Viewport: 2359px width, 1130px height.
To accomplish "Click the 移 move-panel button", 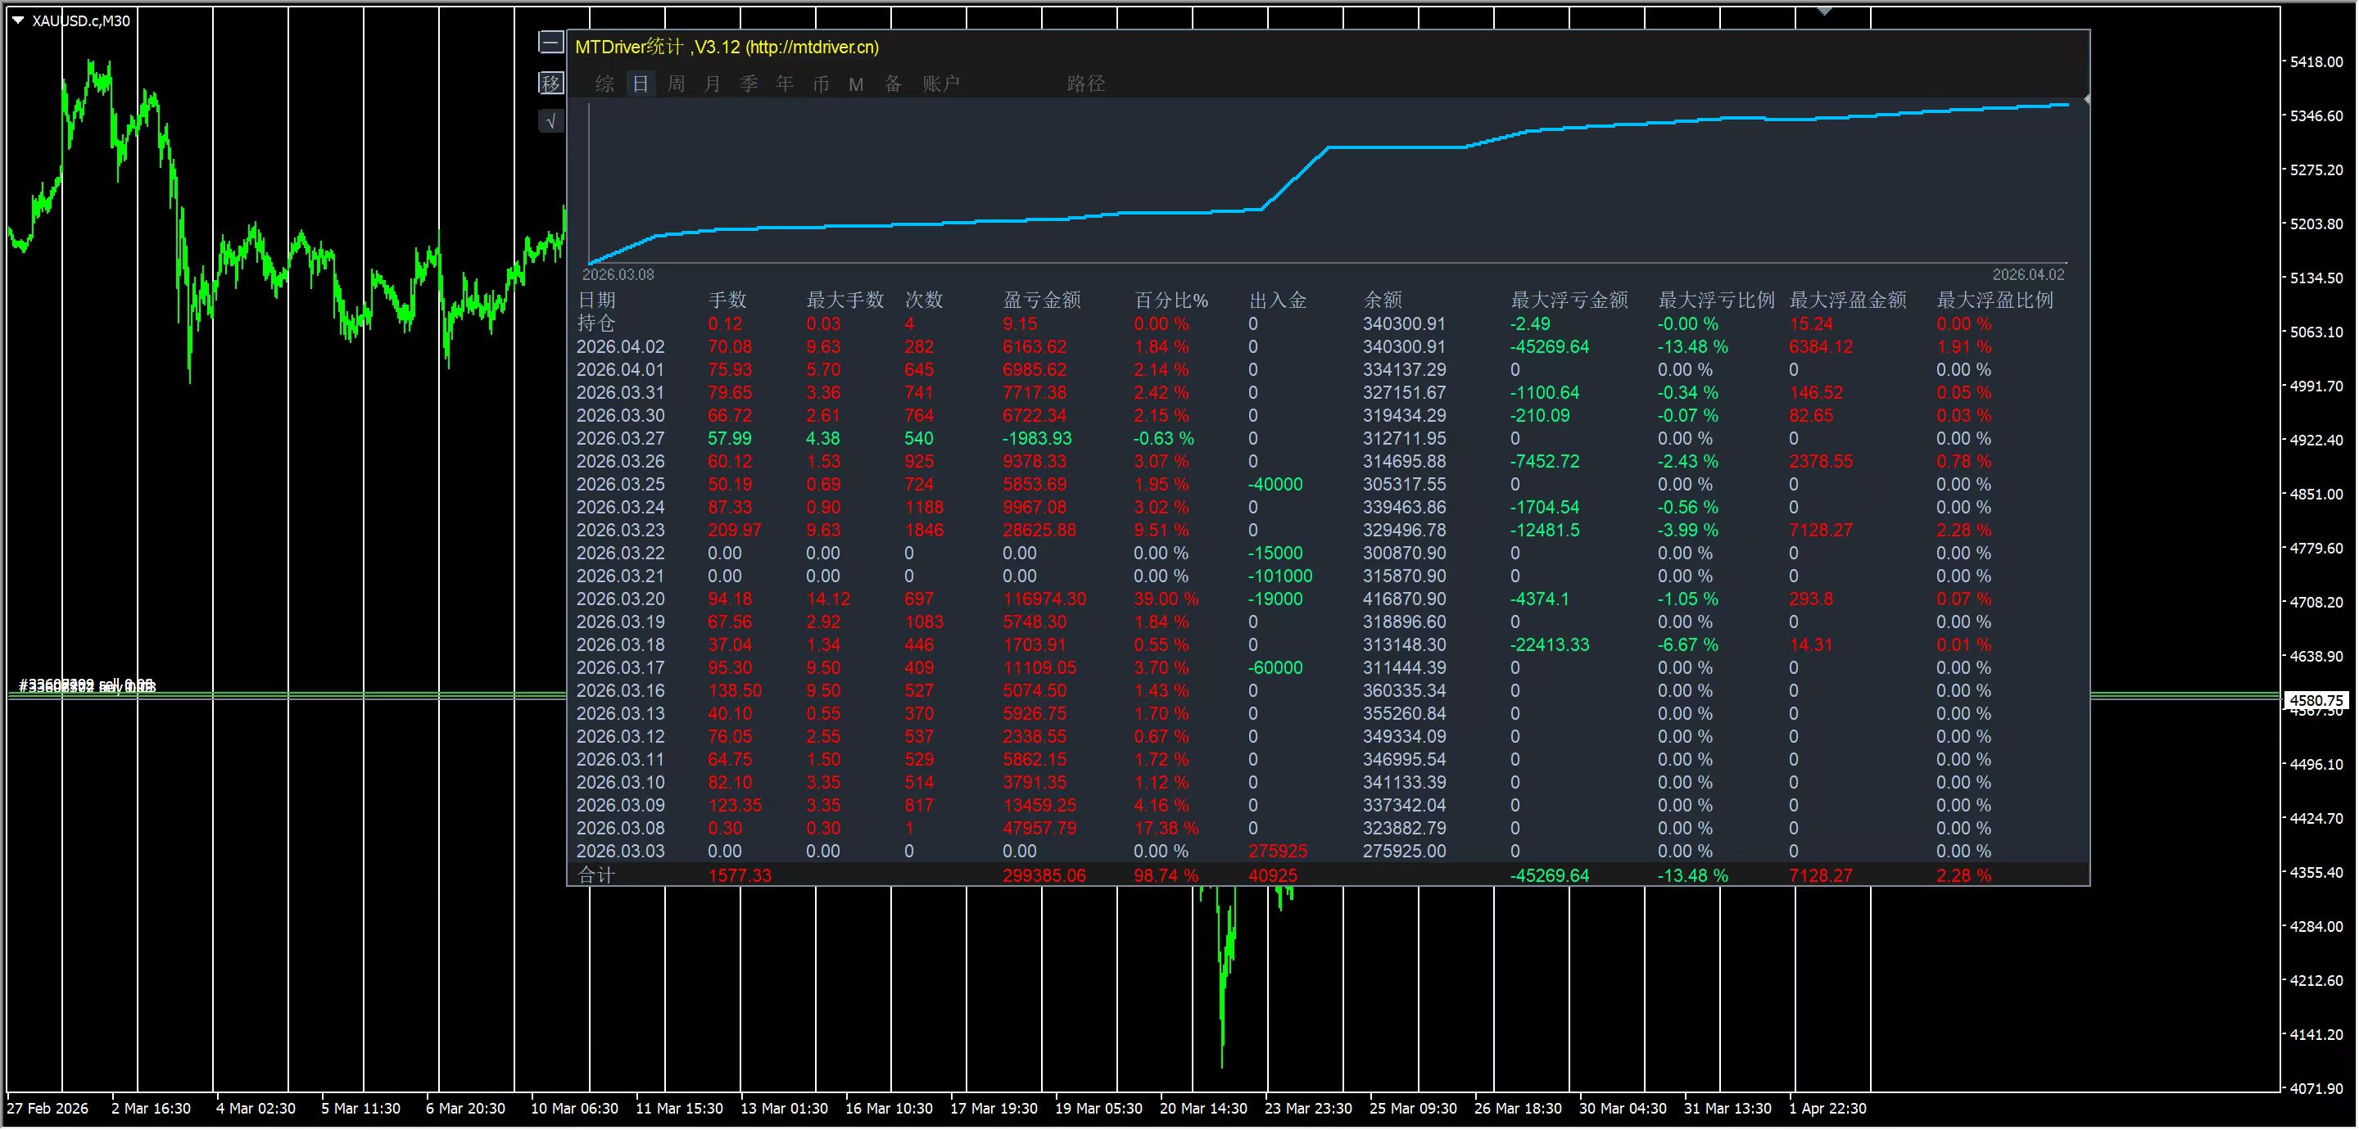I will pos(550,84).
